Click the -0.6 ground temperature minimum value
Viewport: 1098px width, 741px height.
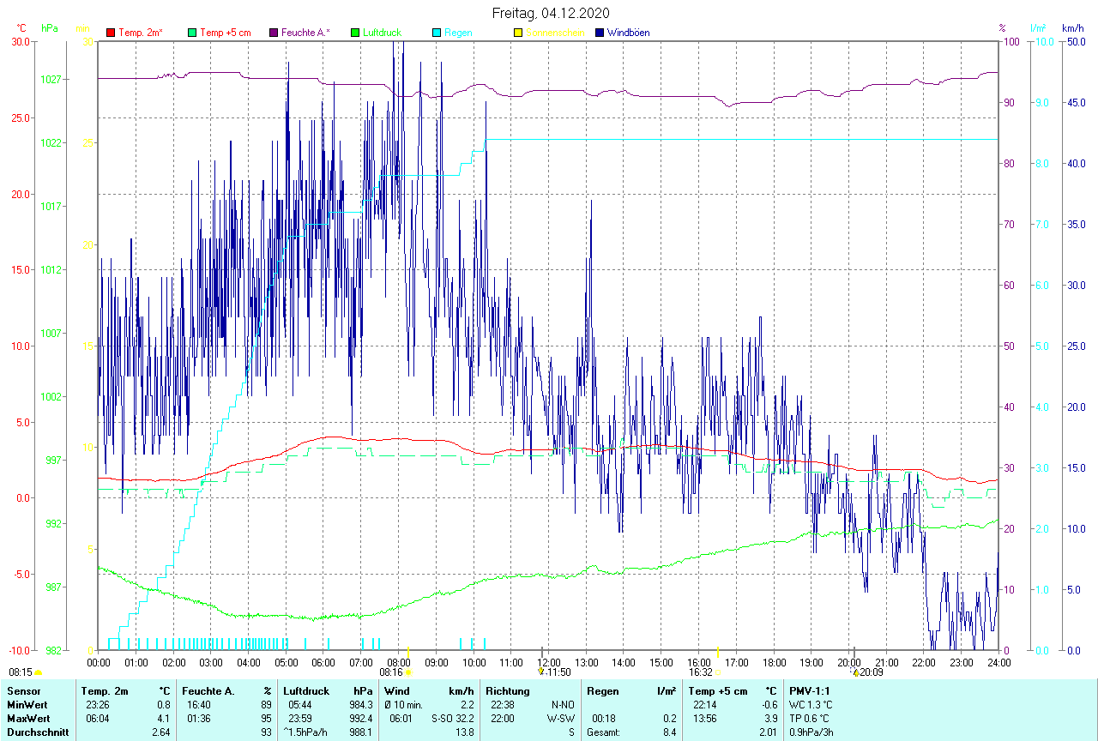click(x=769, y=704)
